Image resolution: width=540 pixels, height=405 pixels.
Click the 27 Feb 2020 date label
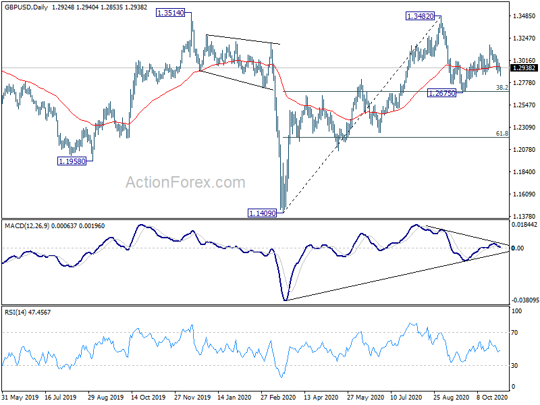tap(278, 397)
